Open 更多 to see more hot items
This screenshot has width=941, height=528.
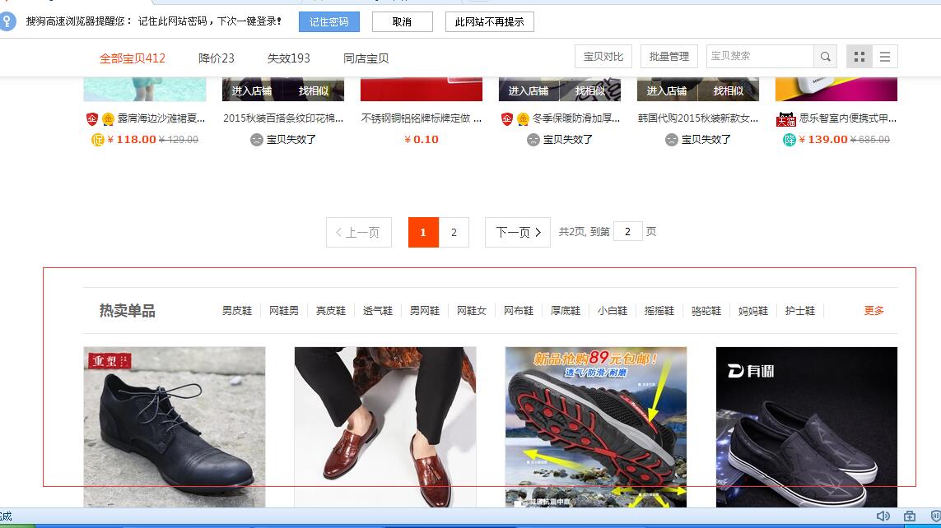[x=872, y=311]
